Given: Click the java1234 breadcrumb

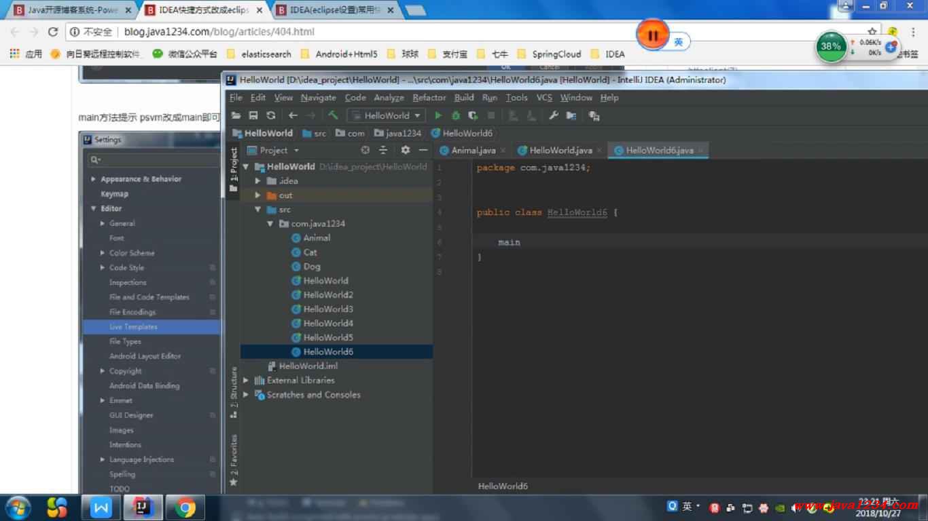Looking at the screenshot, I should point(397,134).
